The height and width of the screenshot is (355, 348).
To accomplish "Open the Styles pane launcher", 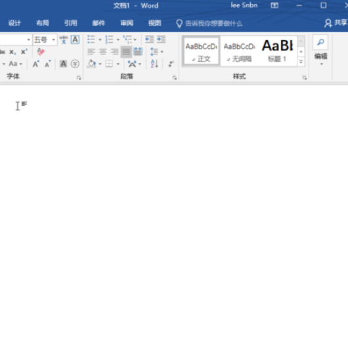I will point(305,78).
